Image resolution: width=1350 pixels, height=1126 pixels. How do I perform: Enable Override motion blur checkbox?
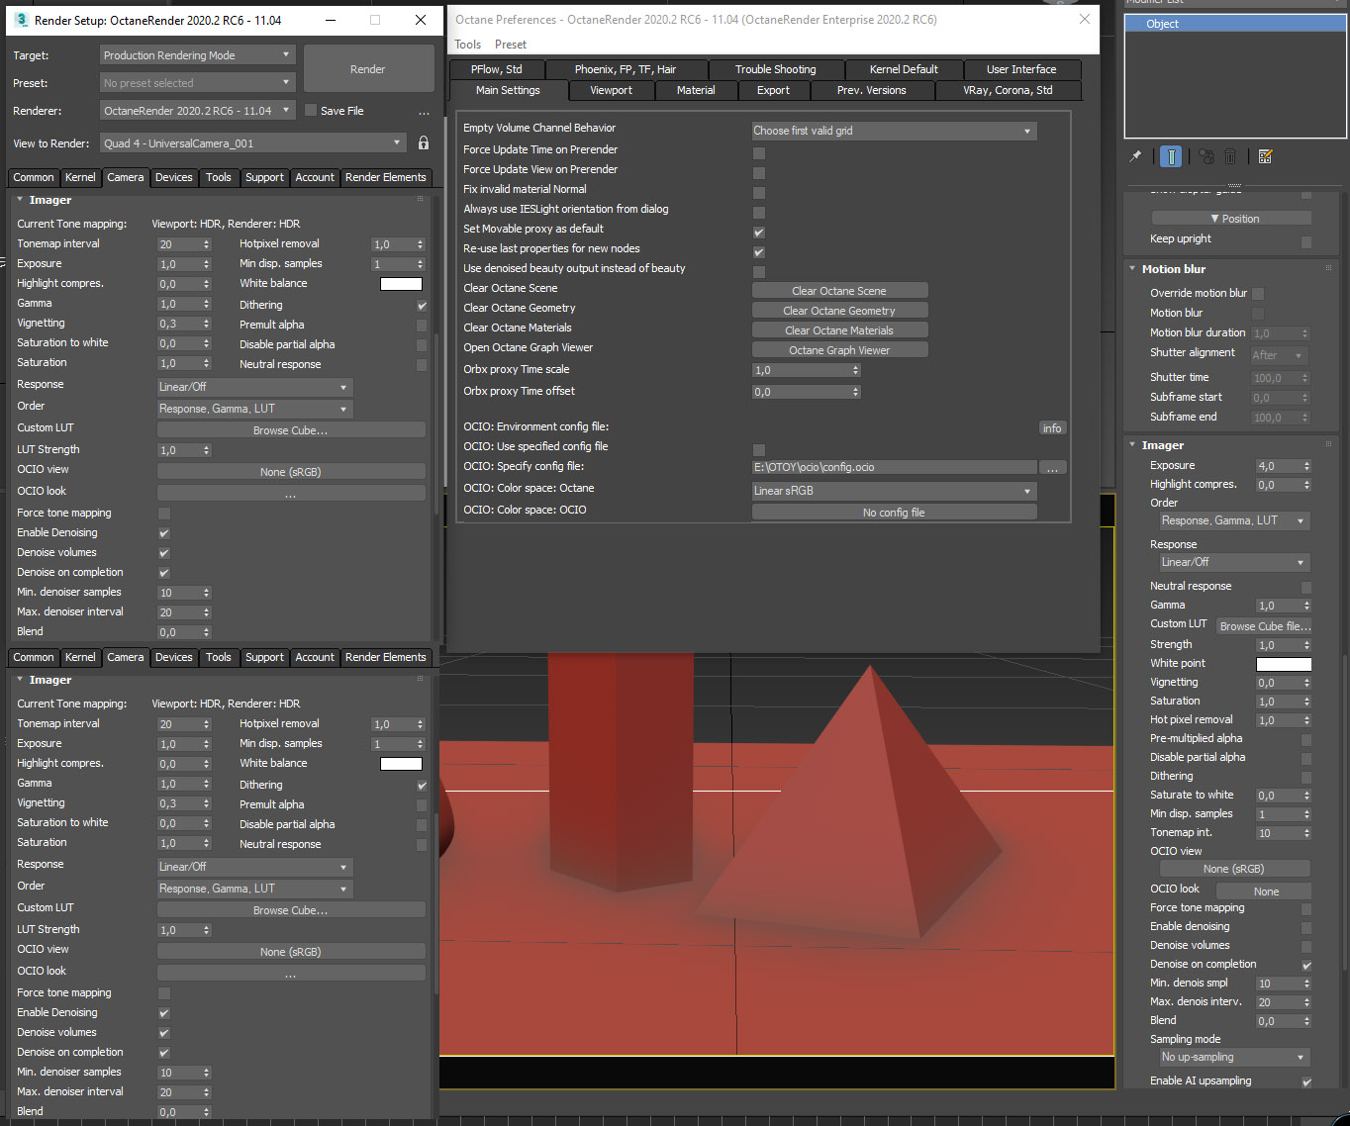coord(1258,294)
